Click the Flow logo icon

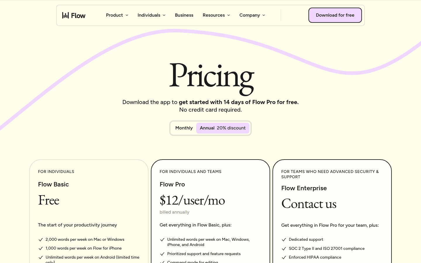tap(65, 15)
